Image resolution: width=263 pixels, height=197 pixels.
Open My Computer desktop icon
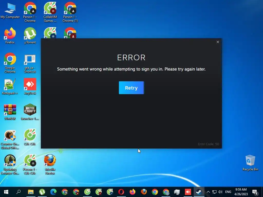click(10, 11)
